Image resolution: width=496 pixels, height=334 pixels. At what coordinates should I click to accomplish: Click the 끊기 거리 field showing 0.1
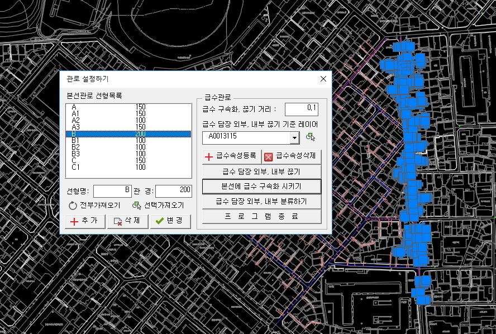tap(302, 109)
